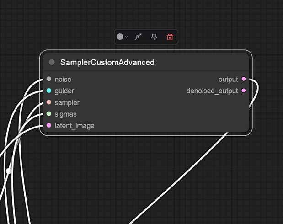
Task: Click the red trash delete icon
Action: pyautogui.click(x=170, y=37)
